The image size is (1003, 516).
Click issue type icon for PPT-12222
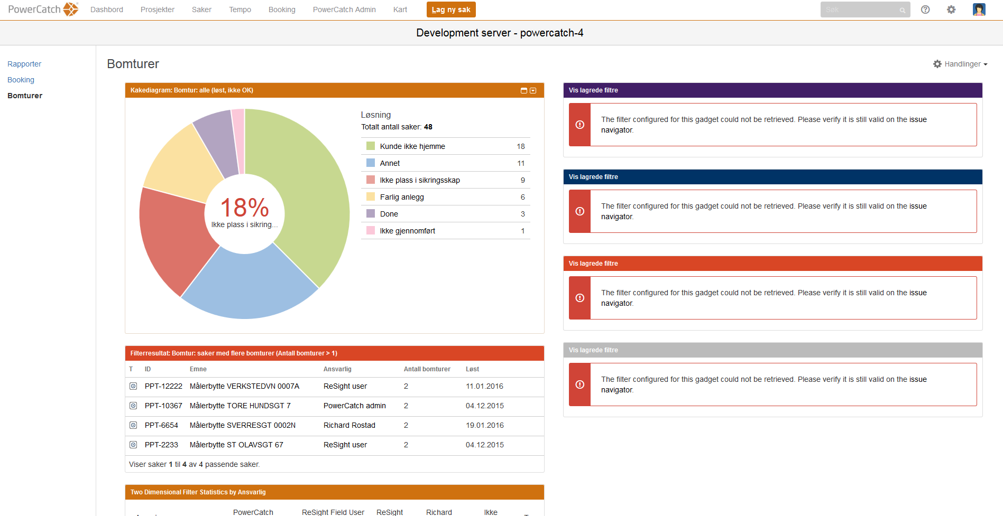pyautogui.click(x=133, y=386)
